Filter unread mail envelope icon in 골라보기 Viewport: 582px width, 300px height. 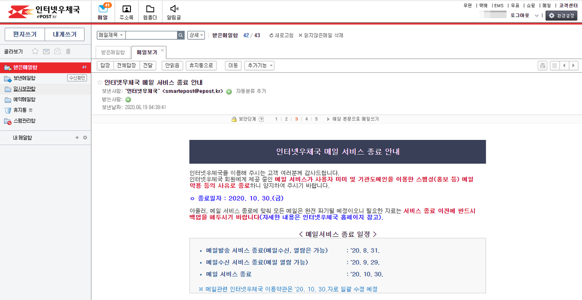(46, 51)
